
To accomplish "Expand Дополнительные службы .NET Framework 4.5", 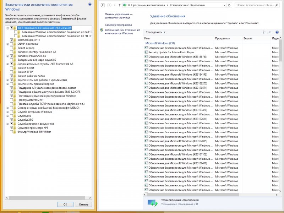I will click(x=7, y=64).
